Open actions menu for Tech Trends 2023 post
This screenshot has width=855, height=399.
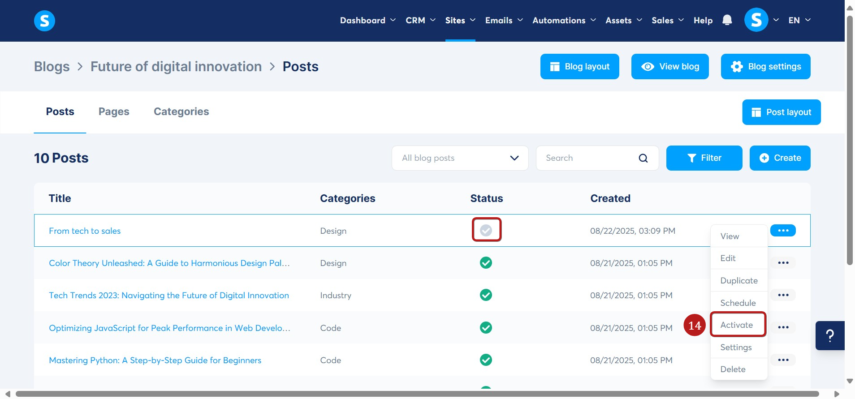tap(783, 295)
